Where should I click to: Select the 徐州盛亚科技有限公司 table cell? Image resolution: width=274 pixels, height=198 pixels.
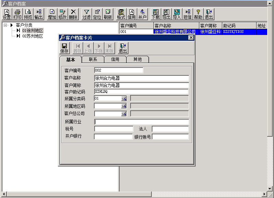tap(176, 32)
